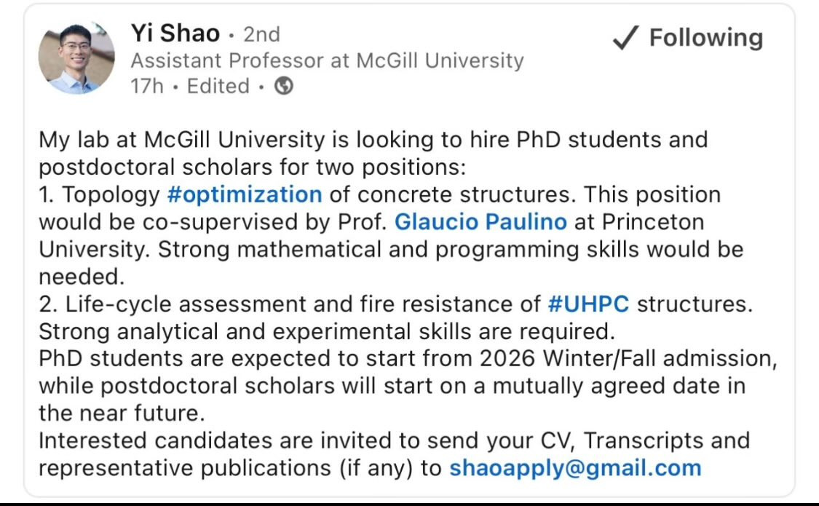This screenshot has height=506, width=819.
Task: Click the 17h post timestamp
Action: click(147, 87)
